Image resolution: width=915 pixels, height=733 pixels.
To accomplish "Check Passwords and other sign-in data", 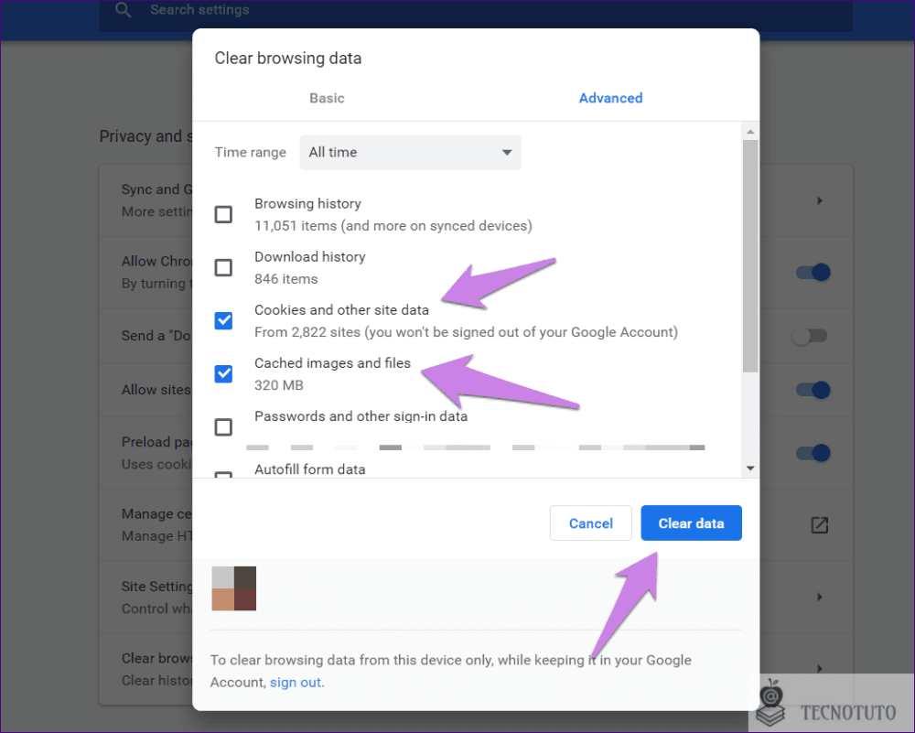I will pyautogui.click(x=223, y=426).
